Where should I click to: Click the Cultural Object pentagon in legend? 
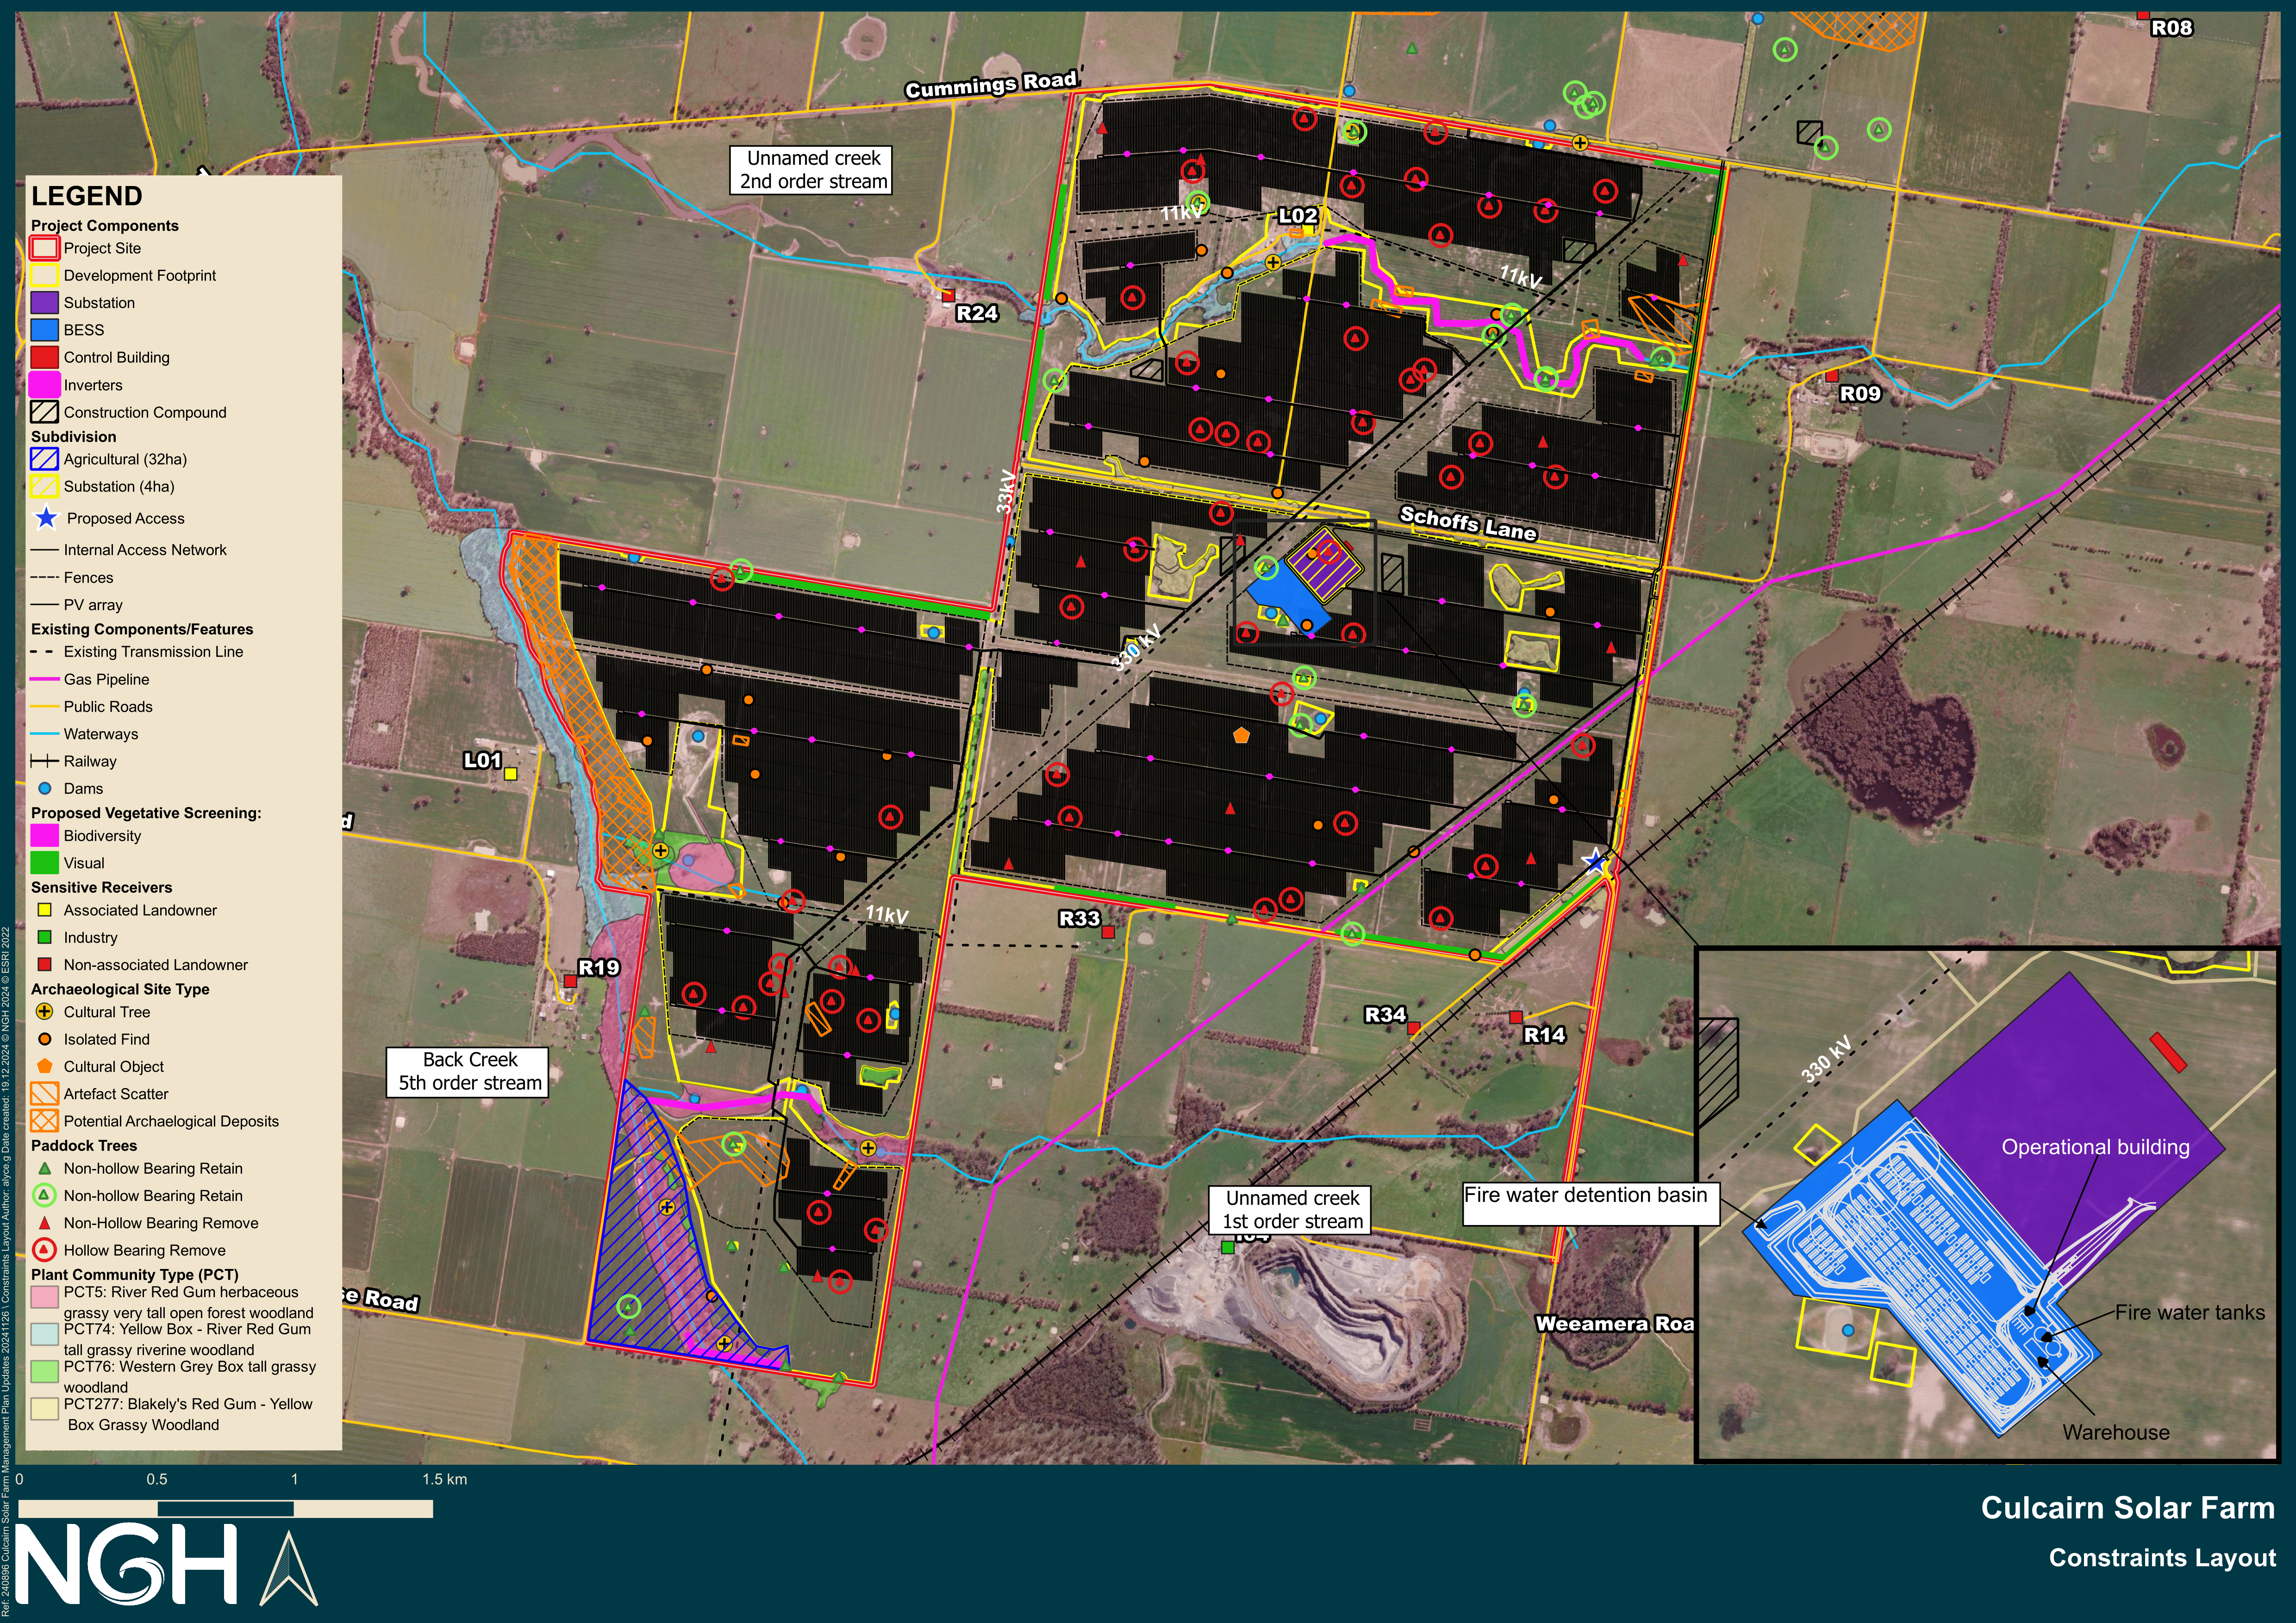44,1066
